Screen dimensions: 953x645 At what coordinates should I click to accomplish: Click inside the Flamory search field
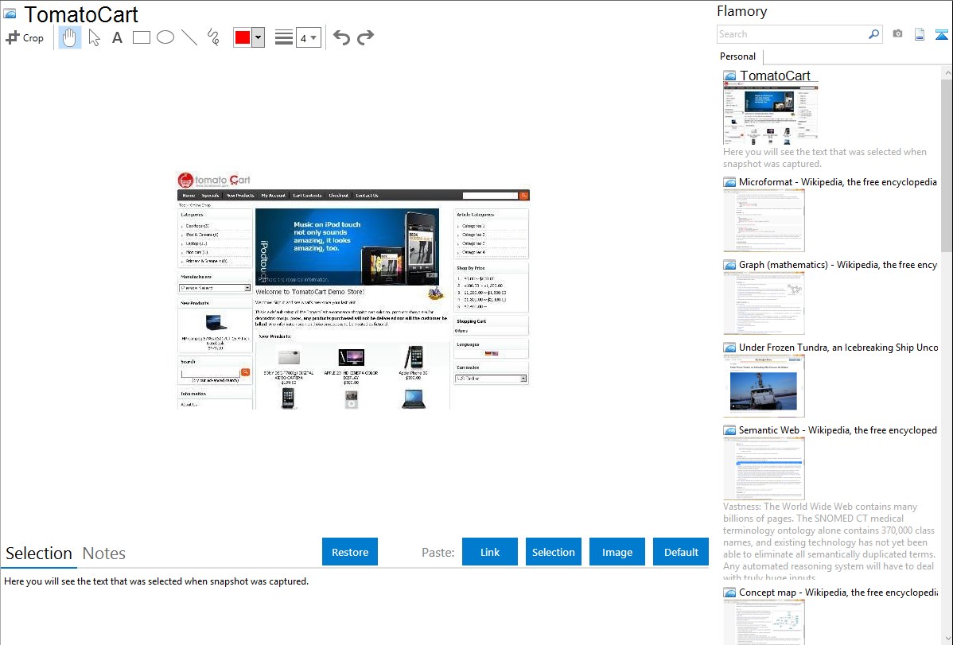point(792,34)
